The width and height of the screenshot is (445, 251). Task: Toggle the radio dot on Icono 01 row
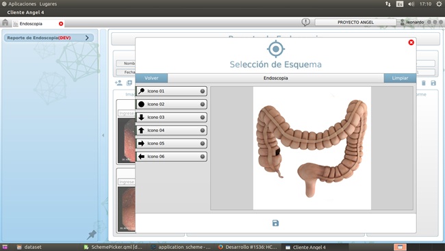click(203, 91)
